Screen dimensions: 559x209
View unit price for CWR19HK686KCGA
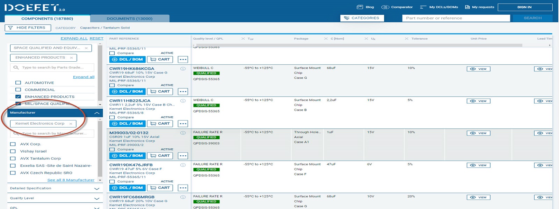[479, 69]
